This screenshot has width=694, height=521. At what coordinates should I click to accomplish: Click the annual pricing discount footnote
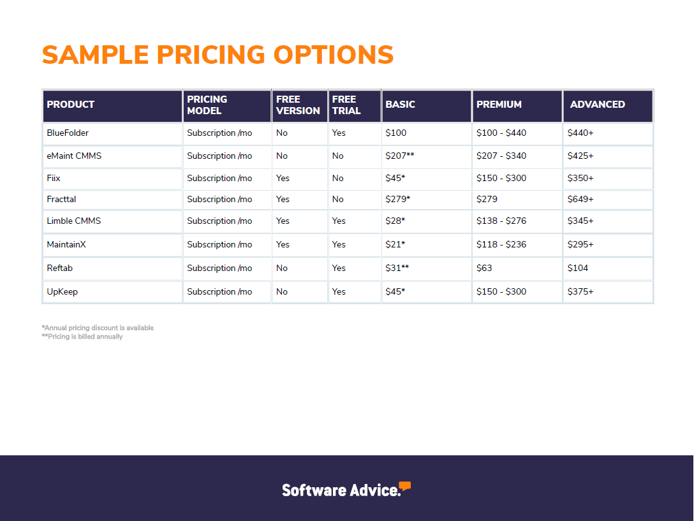[98, 328]
